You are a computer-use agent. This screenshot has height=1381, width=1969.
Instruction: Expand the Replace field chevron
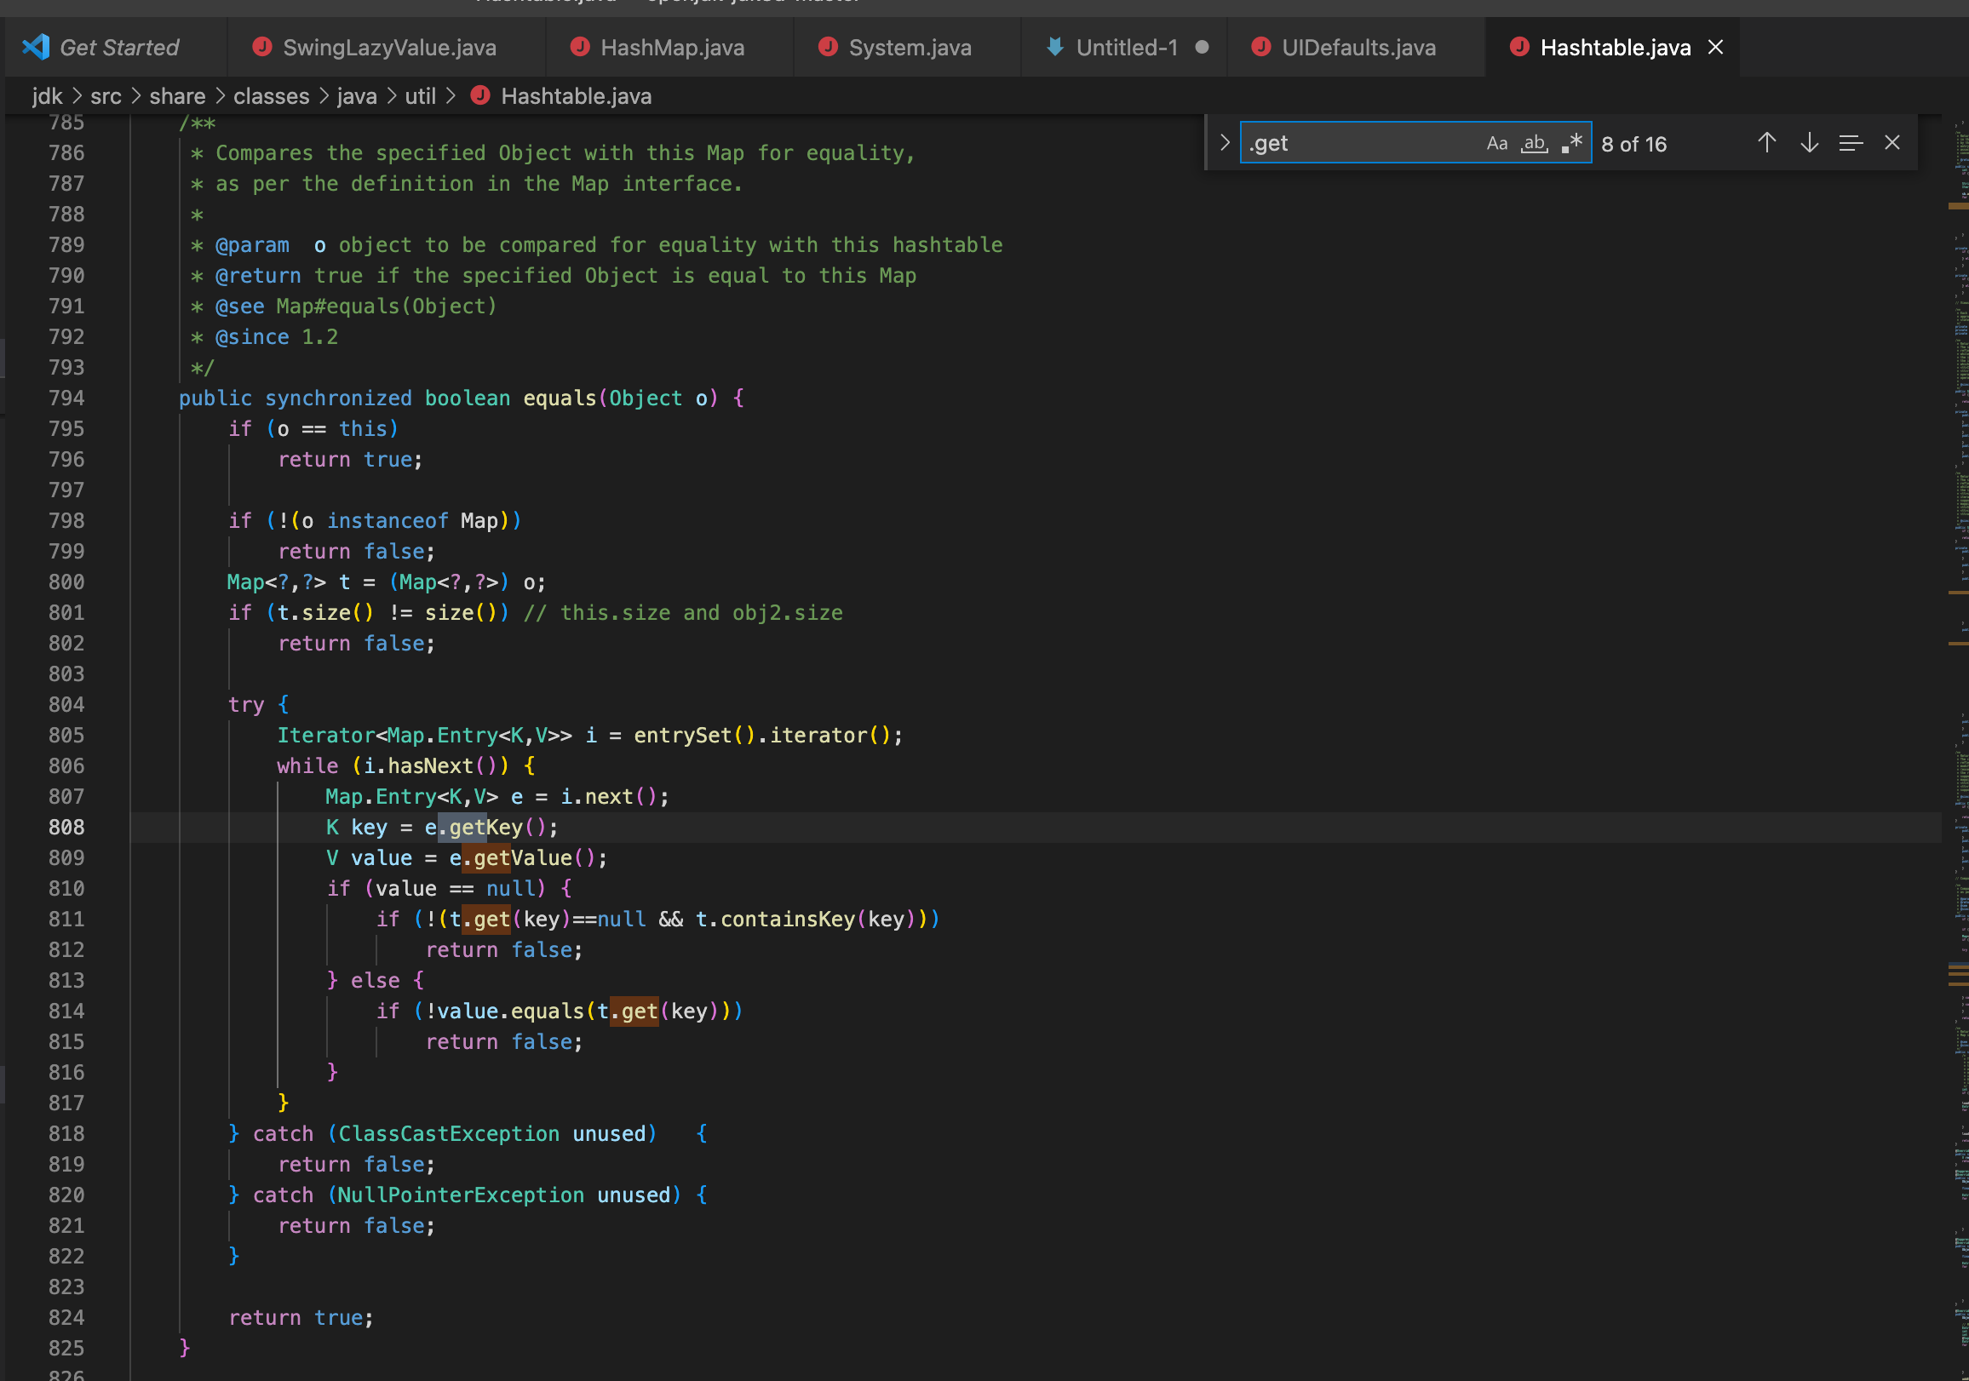tap(1224, 143)
